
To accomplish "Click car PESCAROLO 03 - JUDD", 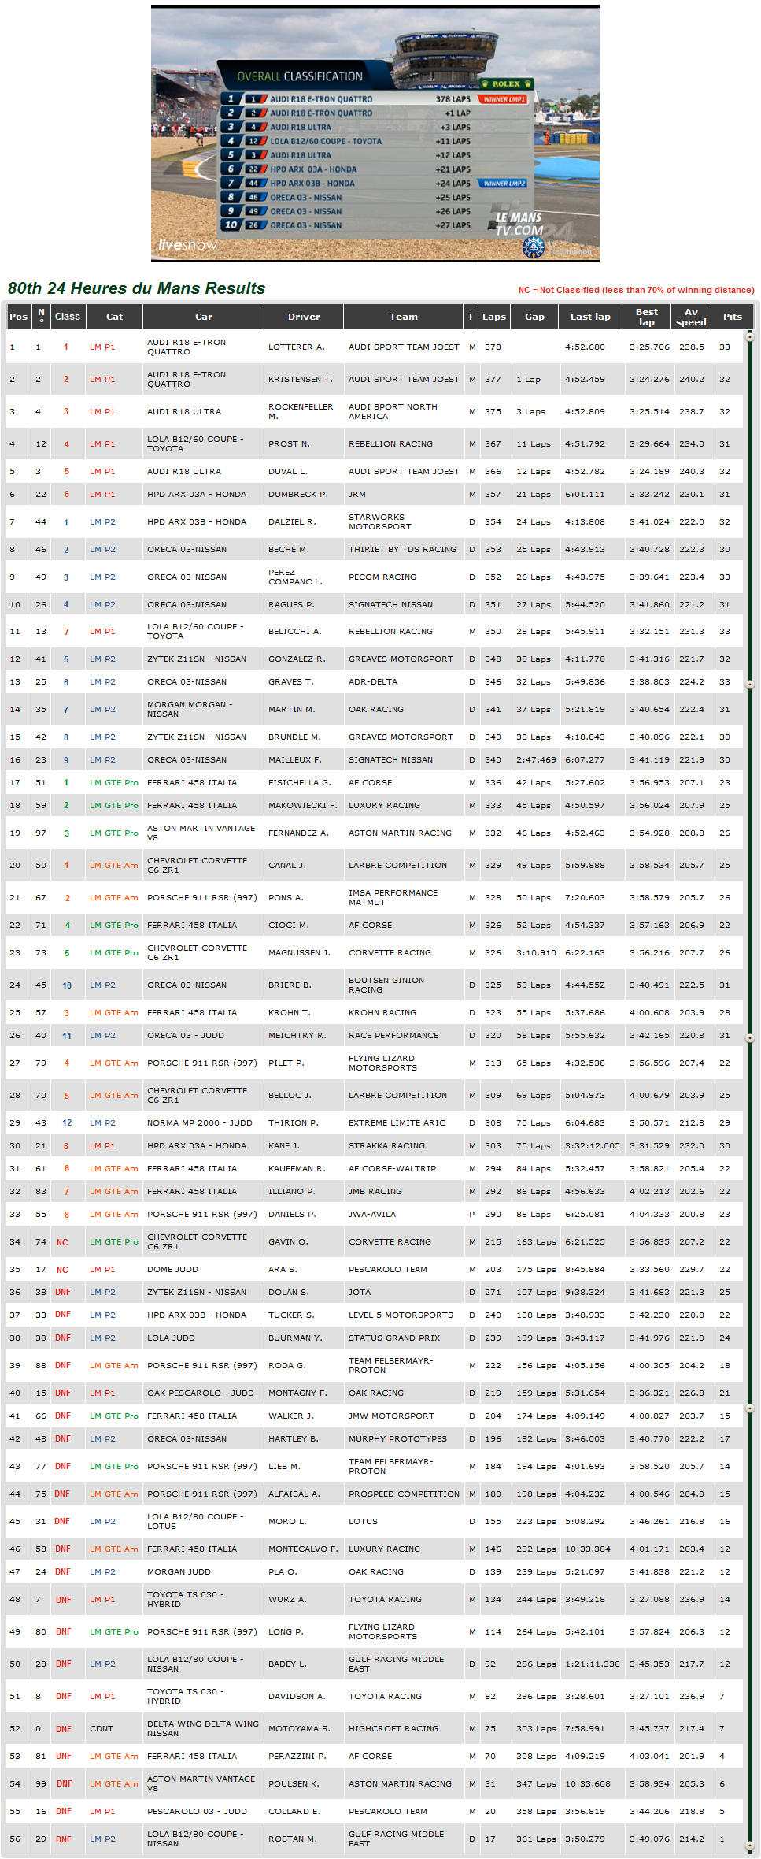I will [x=197, y=1811].
